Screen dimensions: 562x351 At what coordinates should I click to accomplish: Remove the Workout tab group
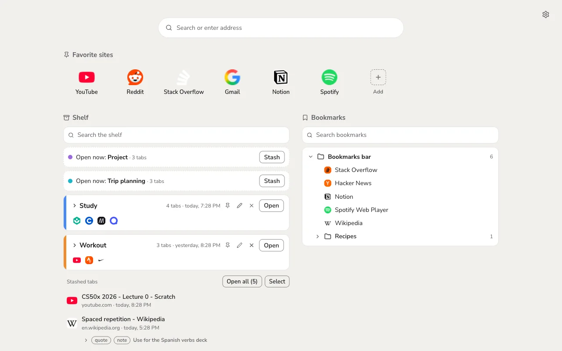click(252, 245)
